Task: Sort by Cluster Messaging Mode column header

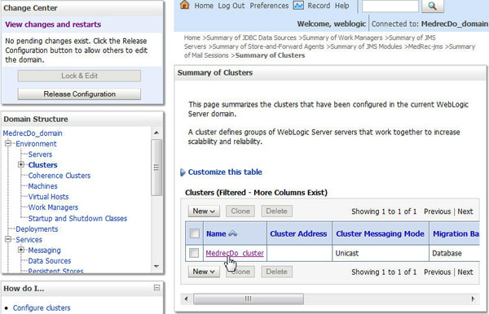Action: (x=380, y=233)
